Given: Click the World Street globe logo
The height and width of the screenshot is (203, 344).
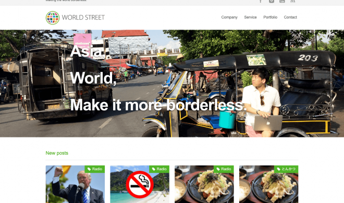Looking at the screenshot, I should [x=53, y=18].
